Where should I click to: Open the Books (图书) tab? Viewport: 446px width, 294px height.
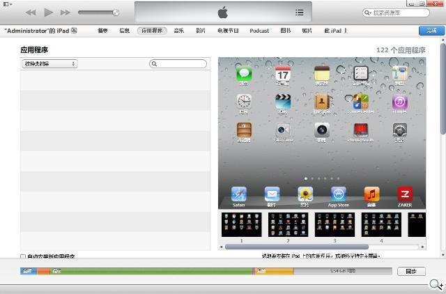point(285,31)
